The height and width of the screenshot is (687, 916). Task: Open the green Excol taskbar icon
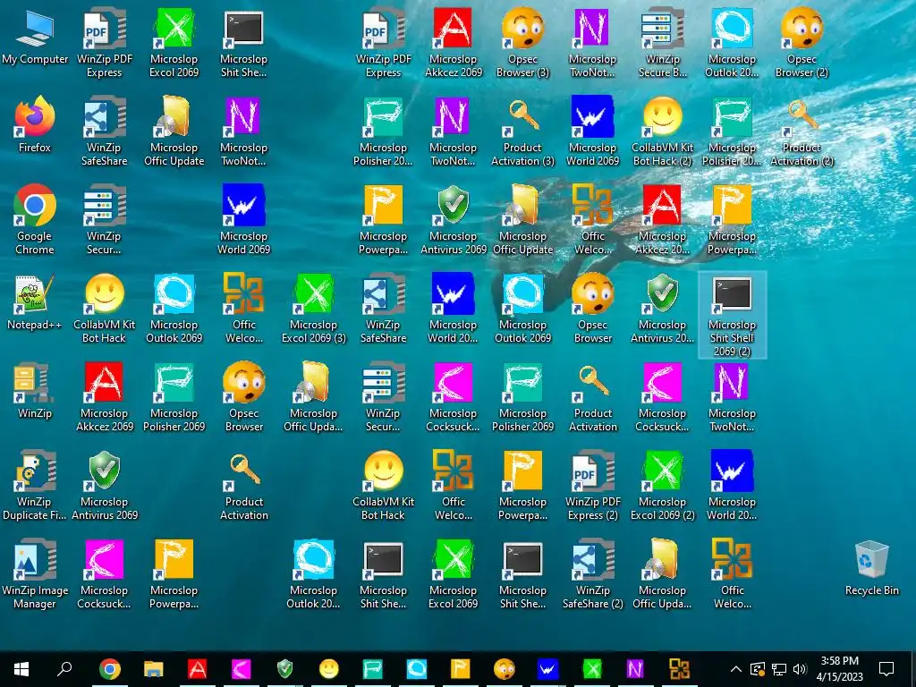(591, 669)
